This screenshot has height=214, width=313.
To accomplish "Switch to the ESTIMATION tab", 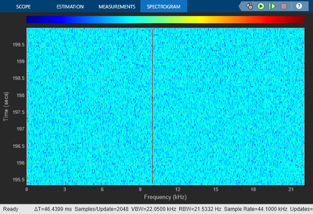I will (70, 7).
